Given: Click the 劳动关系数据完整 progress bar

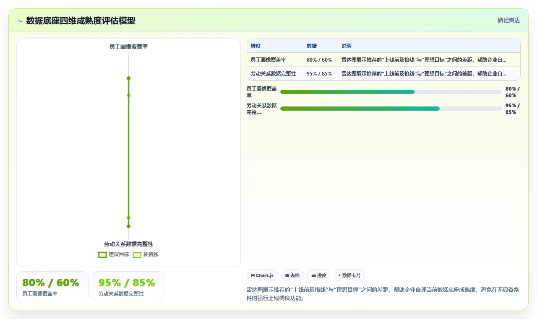Looking at the screenshot, I should [391, 109].
